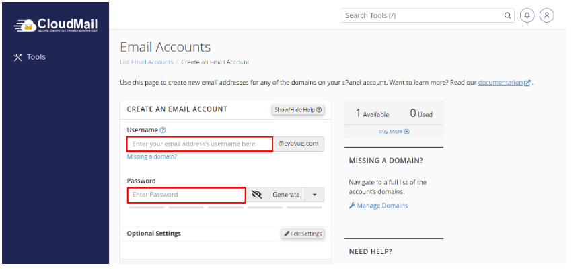Screen dimensions: 586x270
Task: Click the username text field
Action: (200, 144)
